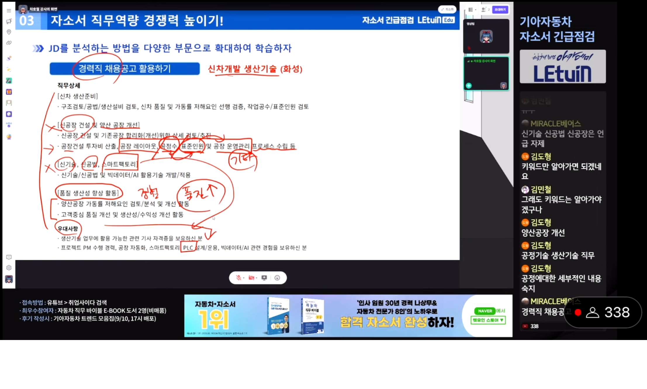This screenshot has width=647, height=389.
Task: Click the green audio wave indicator on tile
Action: (x=469, y=86)
